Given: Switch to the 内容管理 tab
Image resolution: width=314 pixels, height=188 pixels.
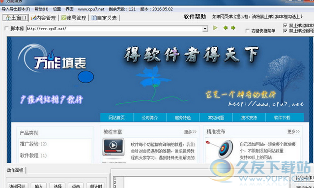Looking at the screenshot, I should 43,18.
